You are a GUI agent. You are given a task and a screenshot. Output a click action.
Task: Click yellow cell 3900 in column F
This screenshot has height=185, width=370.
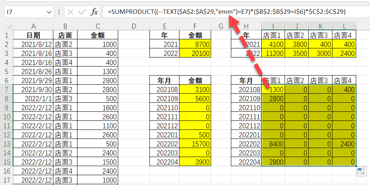coord(195,162)
